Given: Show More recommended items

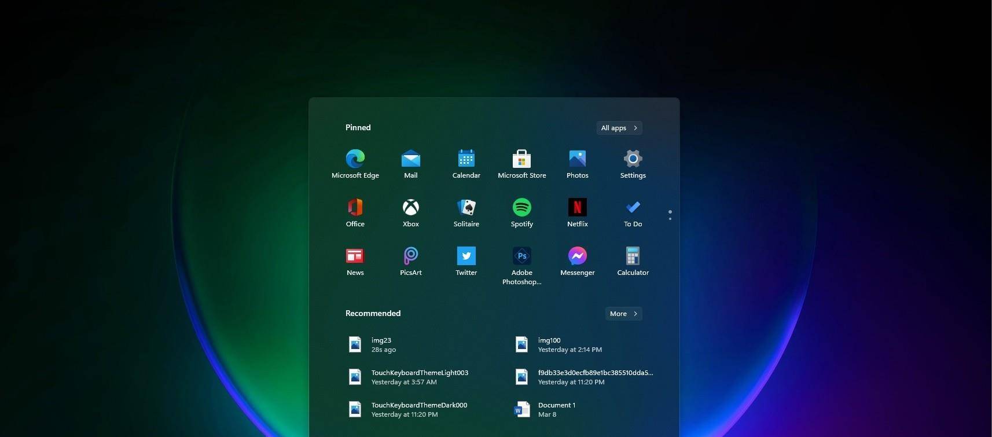Looking at the screenshot, I should point(623,314).
